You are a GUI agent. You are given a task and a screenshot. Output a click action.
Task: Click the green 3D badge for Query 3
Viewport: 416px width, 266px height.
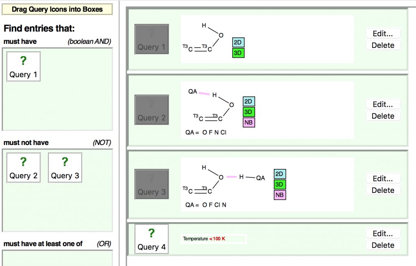pos(279,184)
